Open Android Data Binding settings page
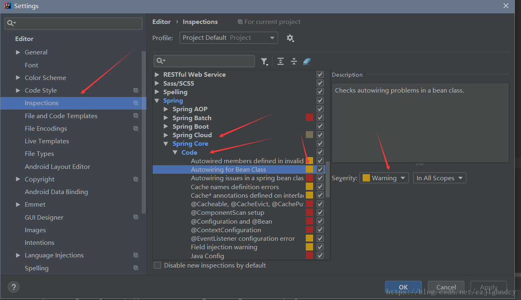This screenshot has height=300, width=521. (x=56, y=192)
